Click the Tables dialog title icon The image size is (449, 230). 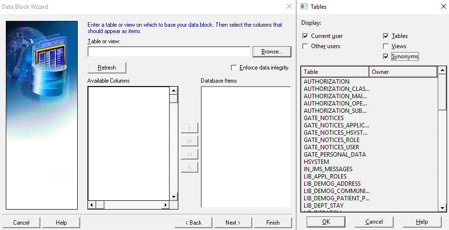click(x=304, y=7)
